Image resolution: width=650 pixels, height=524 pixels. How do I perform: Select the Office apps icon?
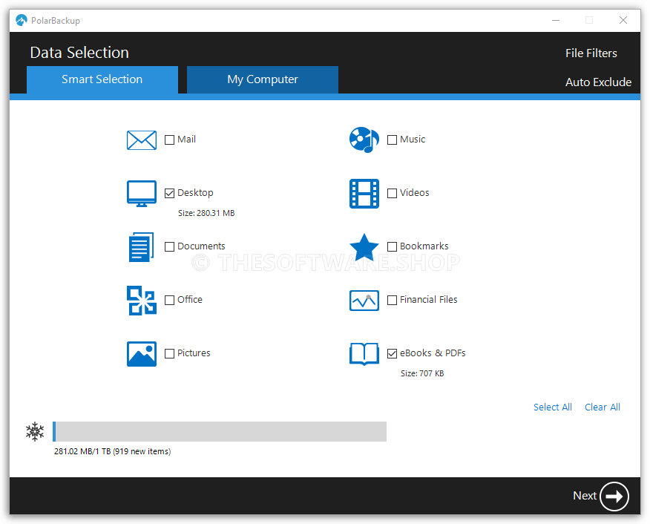pos(142,300)
